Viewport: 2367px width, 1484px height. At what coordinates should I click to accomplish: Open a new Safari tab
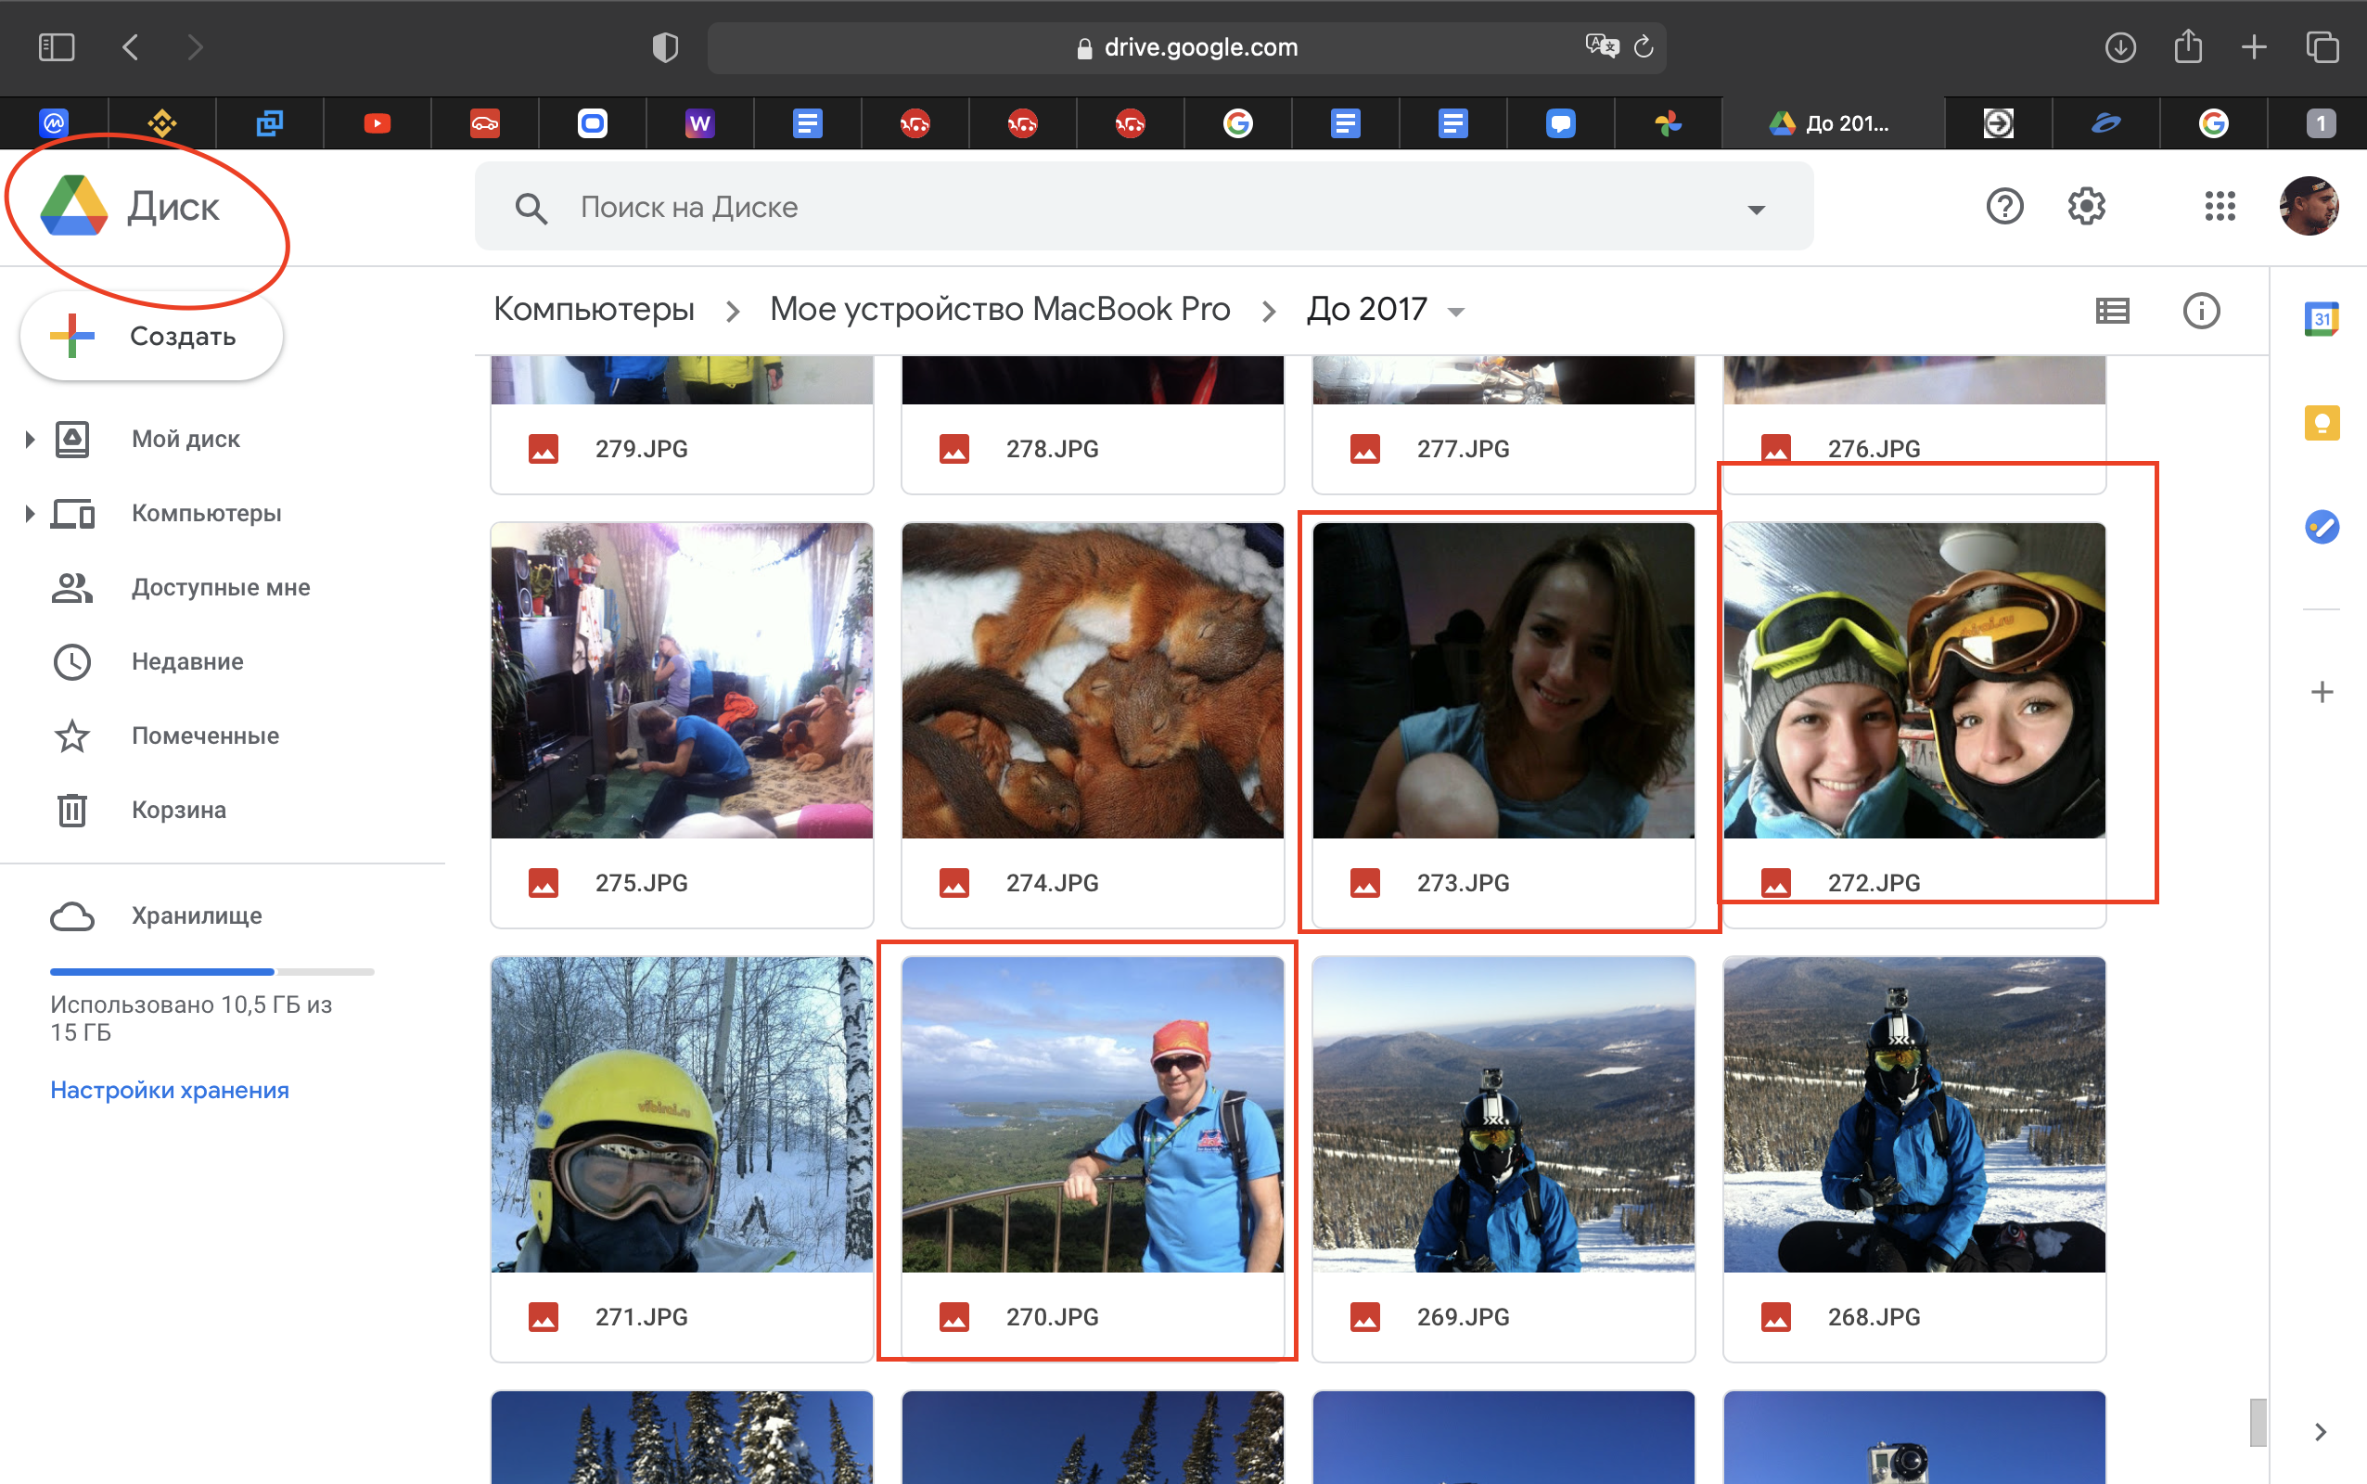(x=2254, y=47)
